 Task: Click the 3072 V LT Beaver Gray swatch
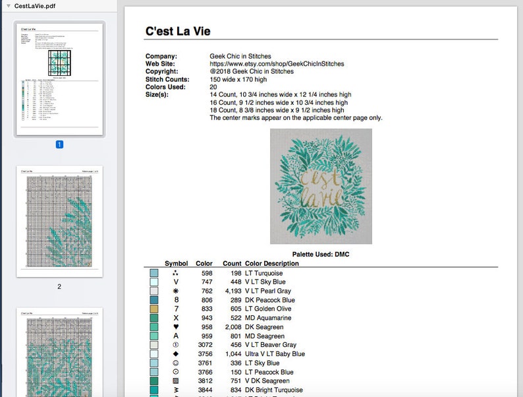click(x=153, y=345)
